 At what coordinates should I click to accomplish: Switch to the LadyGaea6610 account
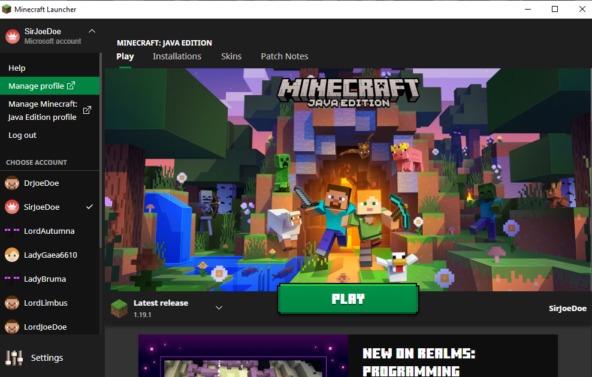[x=50, y=255]
